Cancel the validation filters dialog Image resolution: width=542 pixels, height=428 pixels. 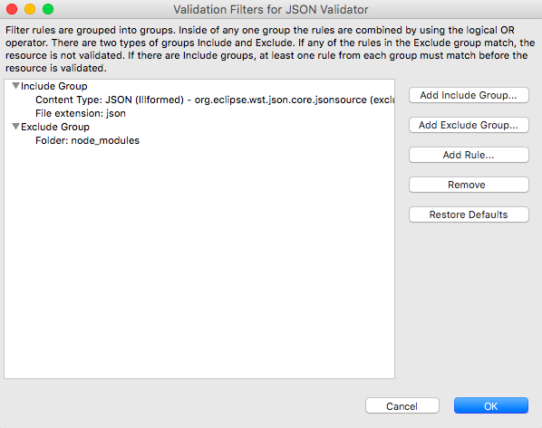[x=402, y=406]
